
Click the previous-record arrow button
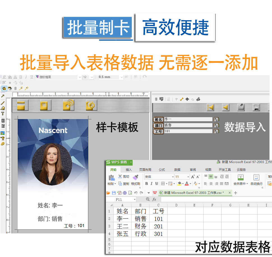click(x=225, y=107)
